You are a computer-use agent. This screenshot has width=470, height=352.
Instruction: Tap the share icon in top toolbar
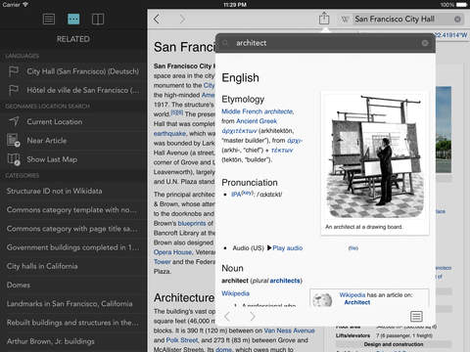pos(324,19)
